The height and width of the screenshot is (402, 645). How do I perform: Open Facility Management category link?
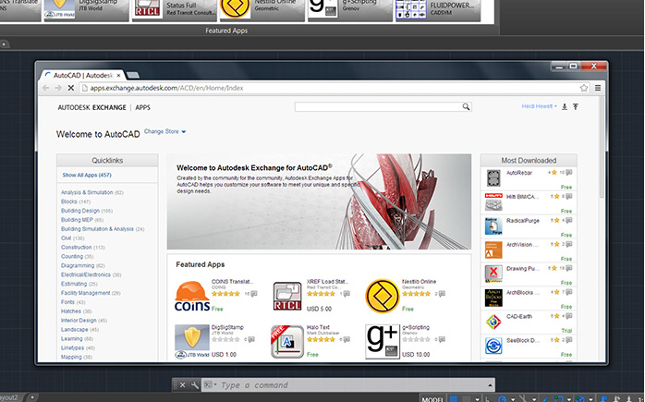click(86, 293)
